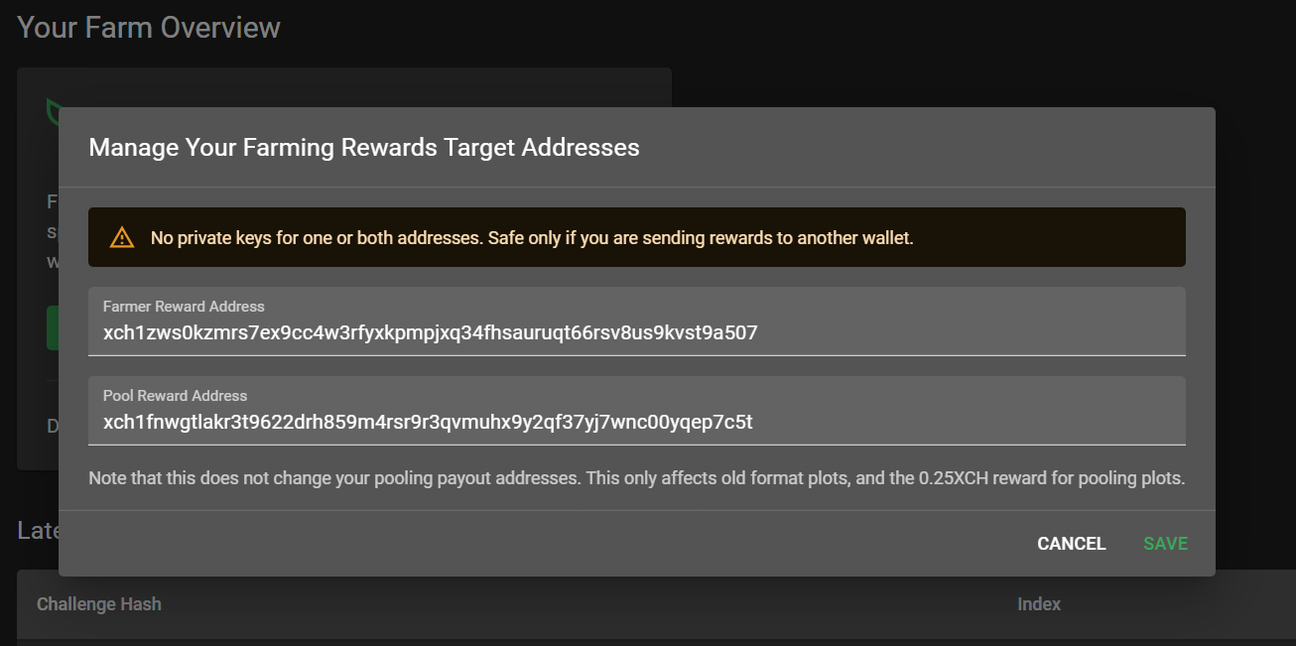Click the orange warning triangle icon

click(x=122, y=236)
